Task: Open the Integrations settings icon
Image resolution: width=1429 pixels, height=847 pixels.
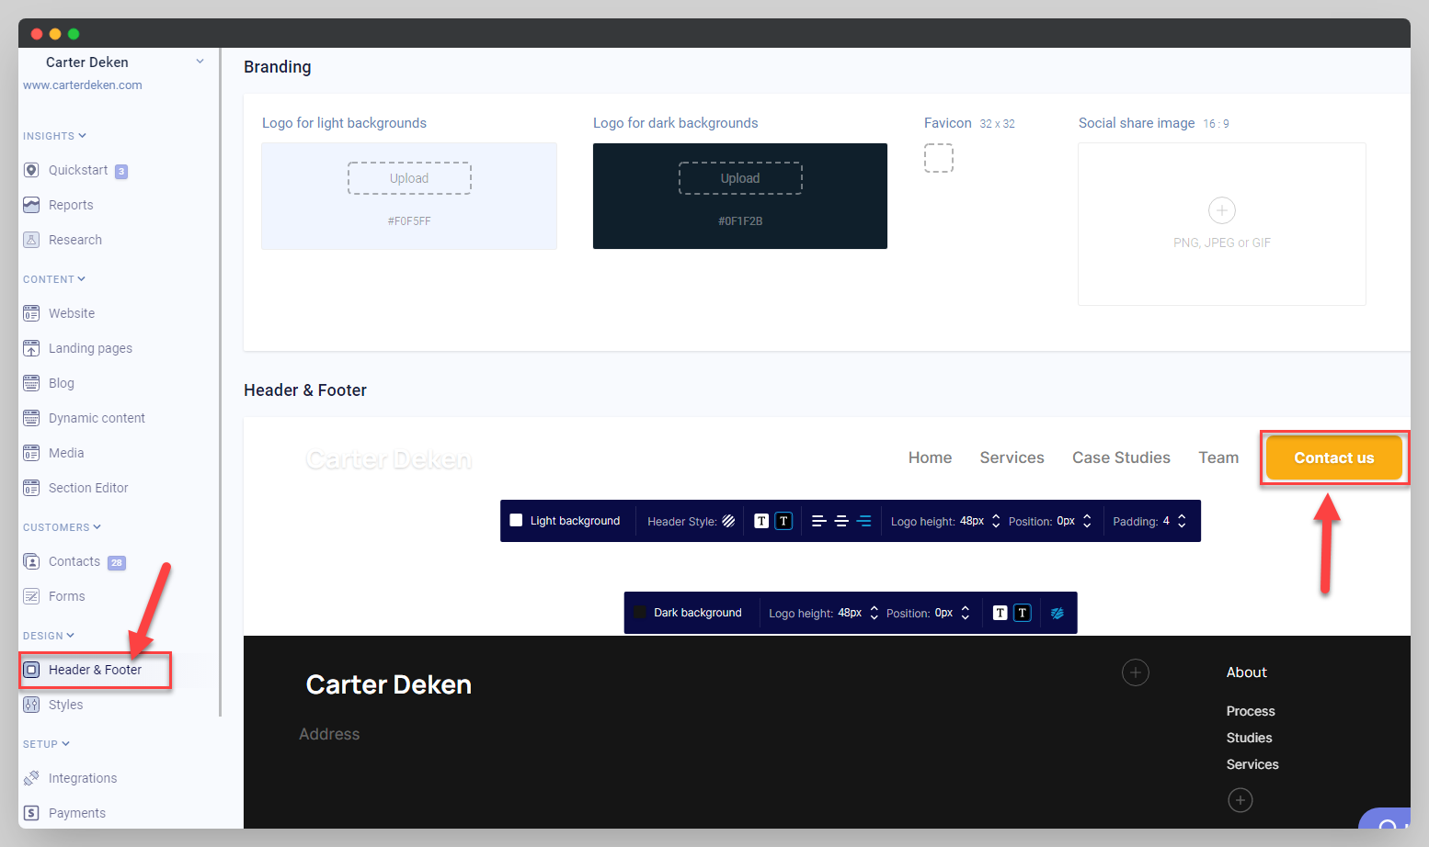Action: pyautogui.click(x=31, y=778)
